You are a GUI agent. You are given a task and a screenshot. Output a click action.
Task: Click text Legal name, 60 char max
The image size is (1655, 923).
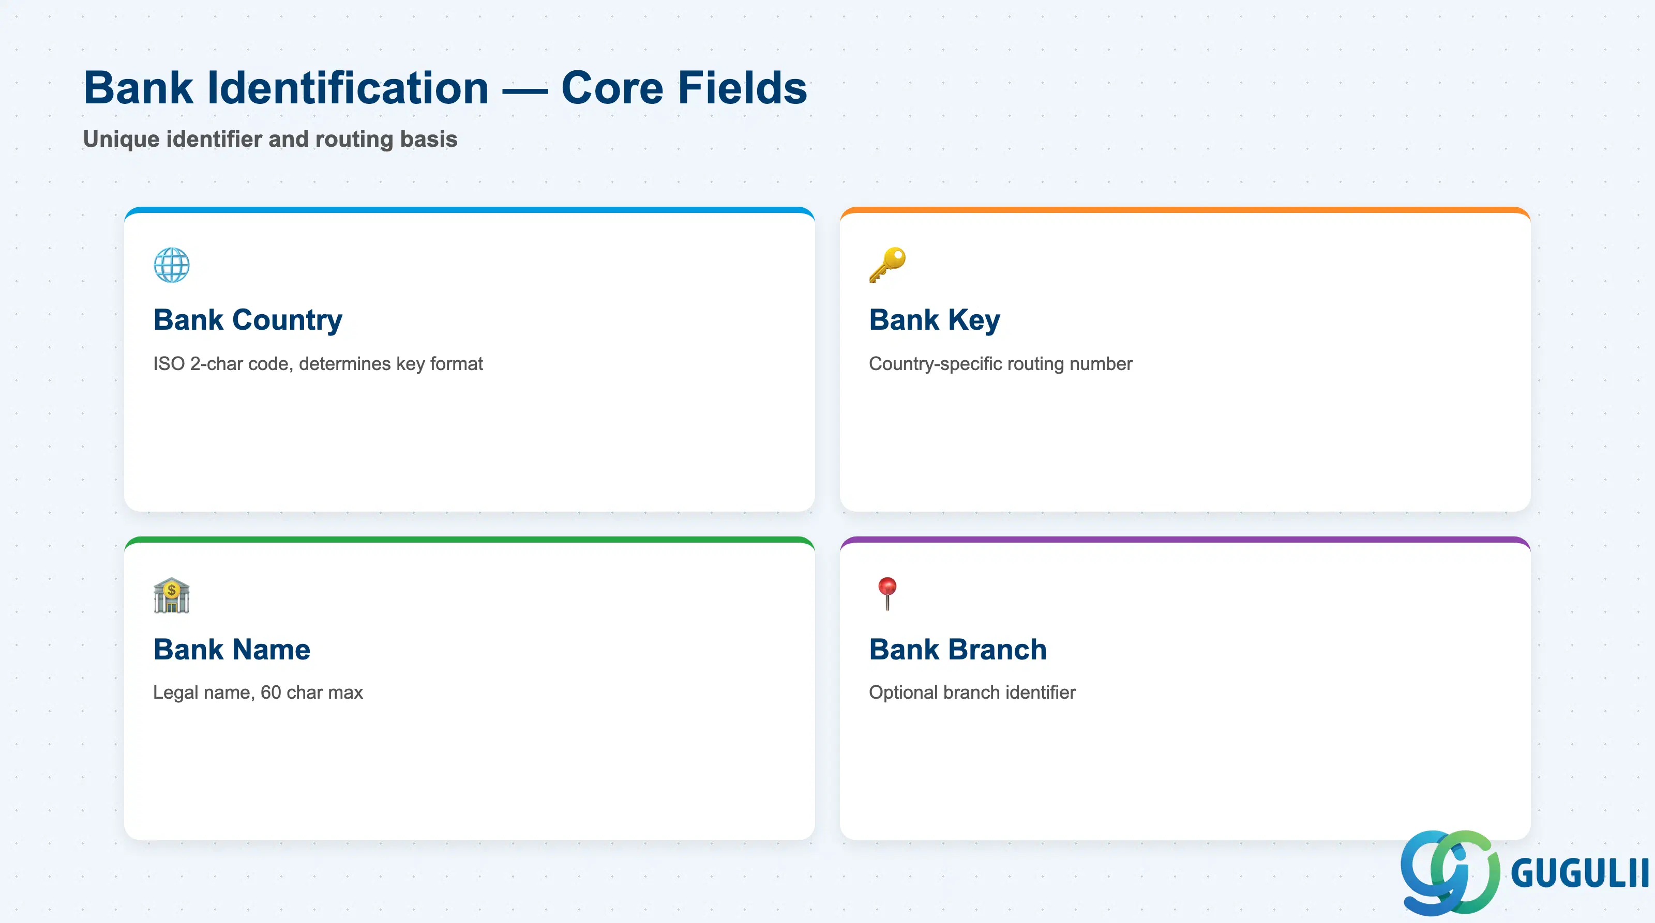[x=258, y=693]
